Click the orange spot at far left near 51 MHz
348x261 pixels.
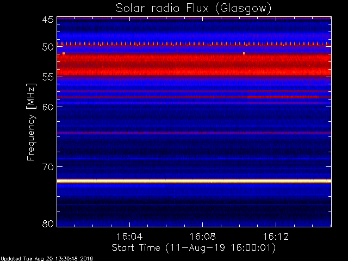pyautogui.click(x=64, y=53)
